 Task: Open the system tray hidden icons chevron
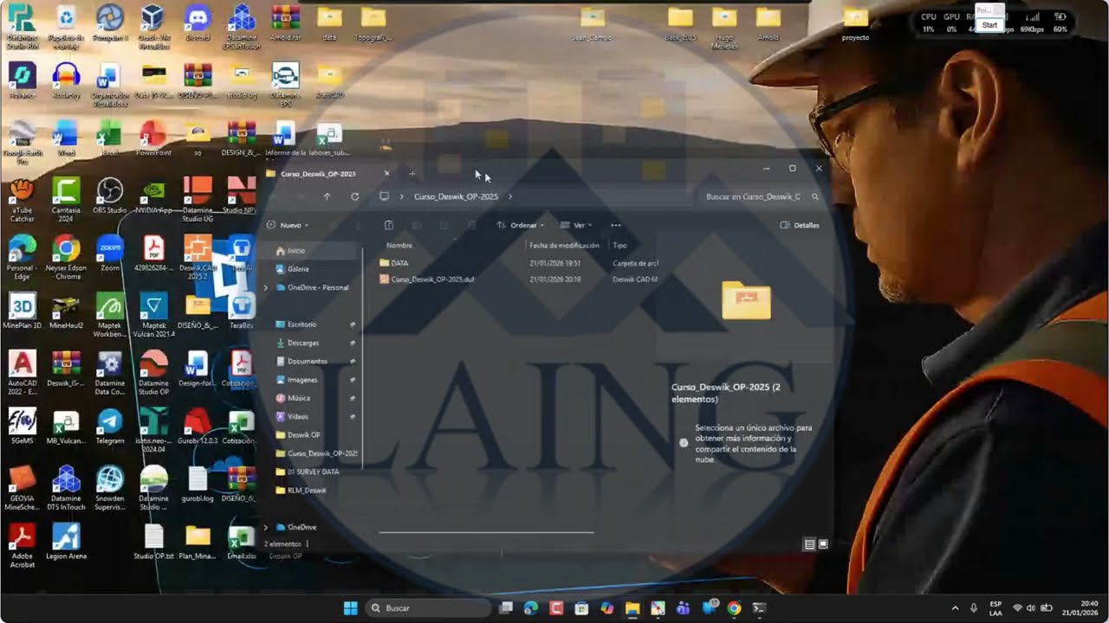pos(956,608)
